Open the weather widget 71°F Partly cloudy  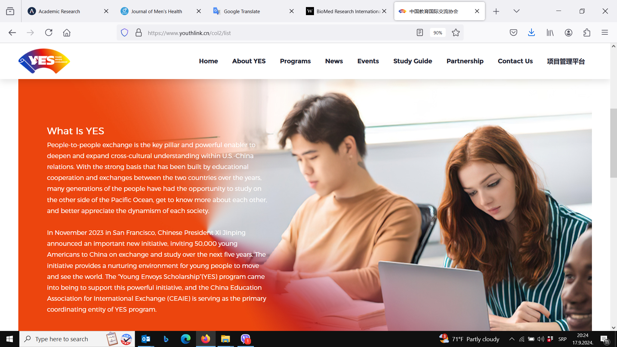click(469, 339)
